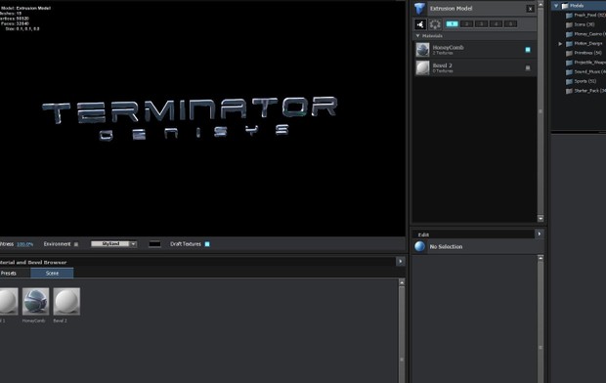This screenshot has height=383, width=606.
Task: Toggle the HoneyComb material checkbox
Action: click(x=528, y=50)
